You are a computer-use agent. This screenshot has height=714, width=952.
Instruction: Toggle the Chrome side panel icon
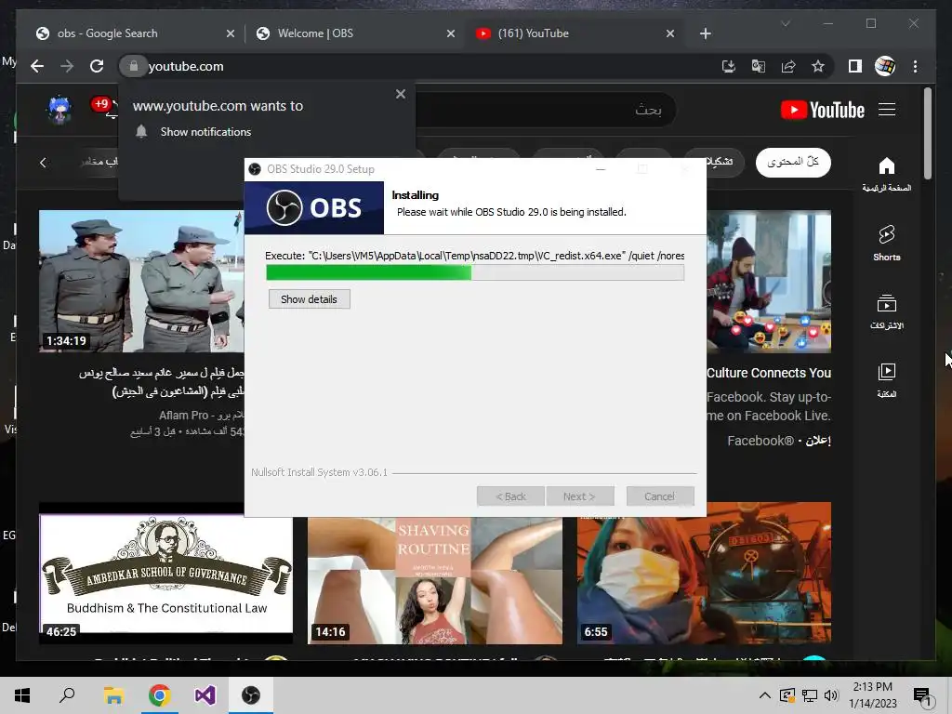[x=855, y=66]
